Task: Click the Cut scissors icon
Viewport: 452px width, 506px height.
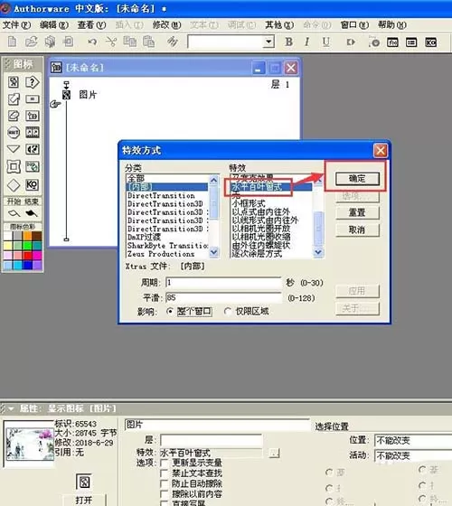Action: tap(111, 42)
